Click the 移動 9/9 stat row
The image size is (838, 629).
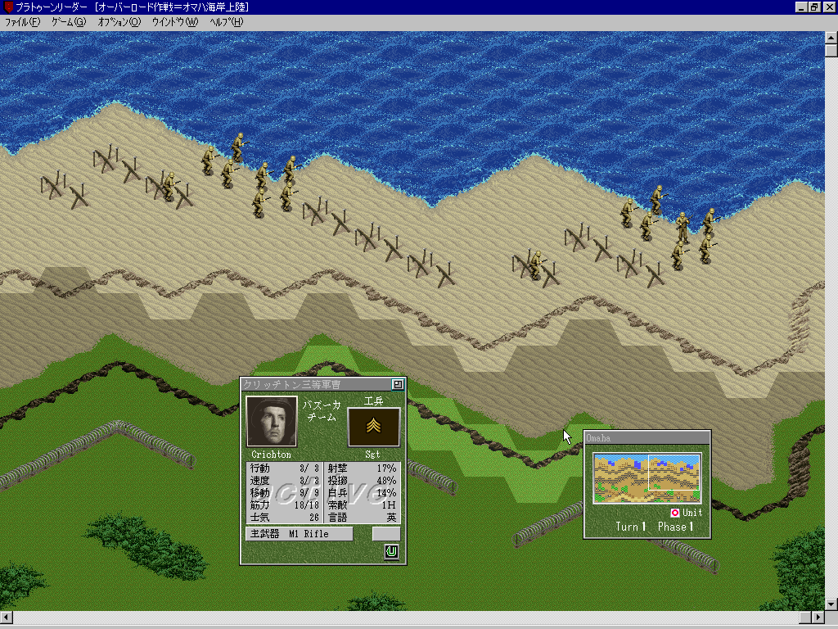coord(284,493)
